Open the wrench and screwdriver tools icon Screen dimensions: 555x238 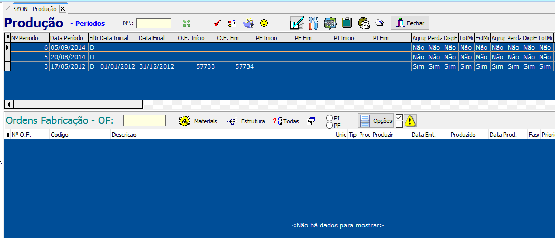(313, 23)
